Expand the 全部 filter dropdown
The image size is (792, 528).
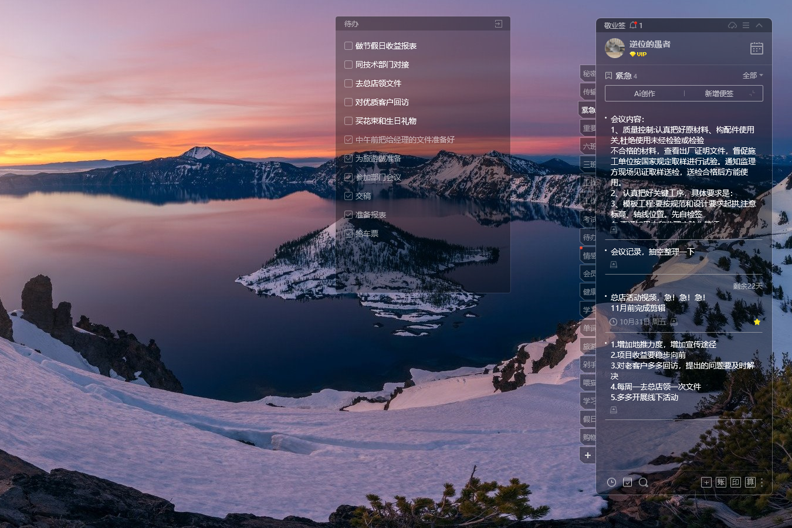pos(753,75)
